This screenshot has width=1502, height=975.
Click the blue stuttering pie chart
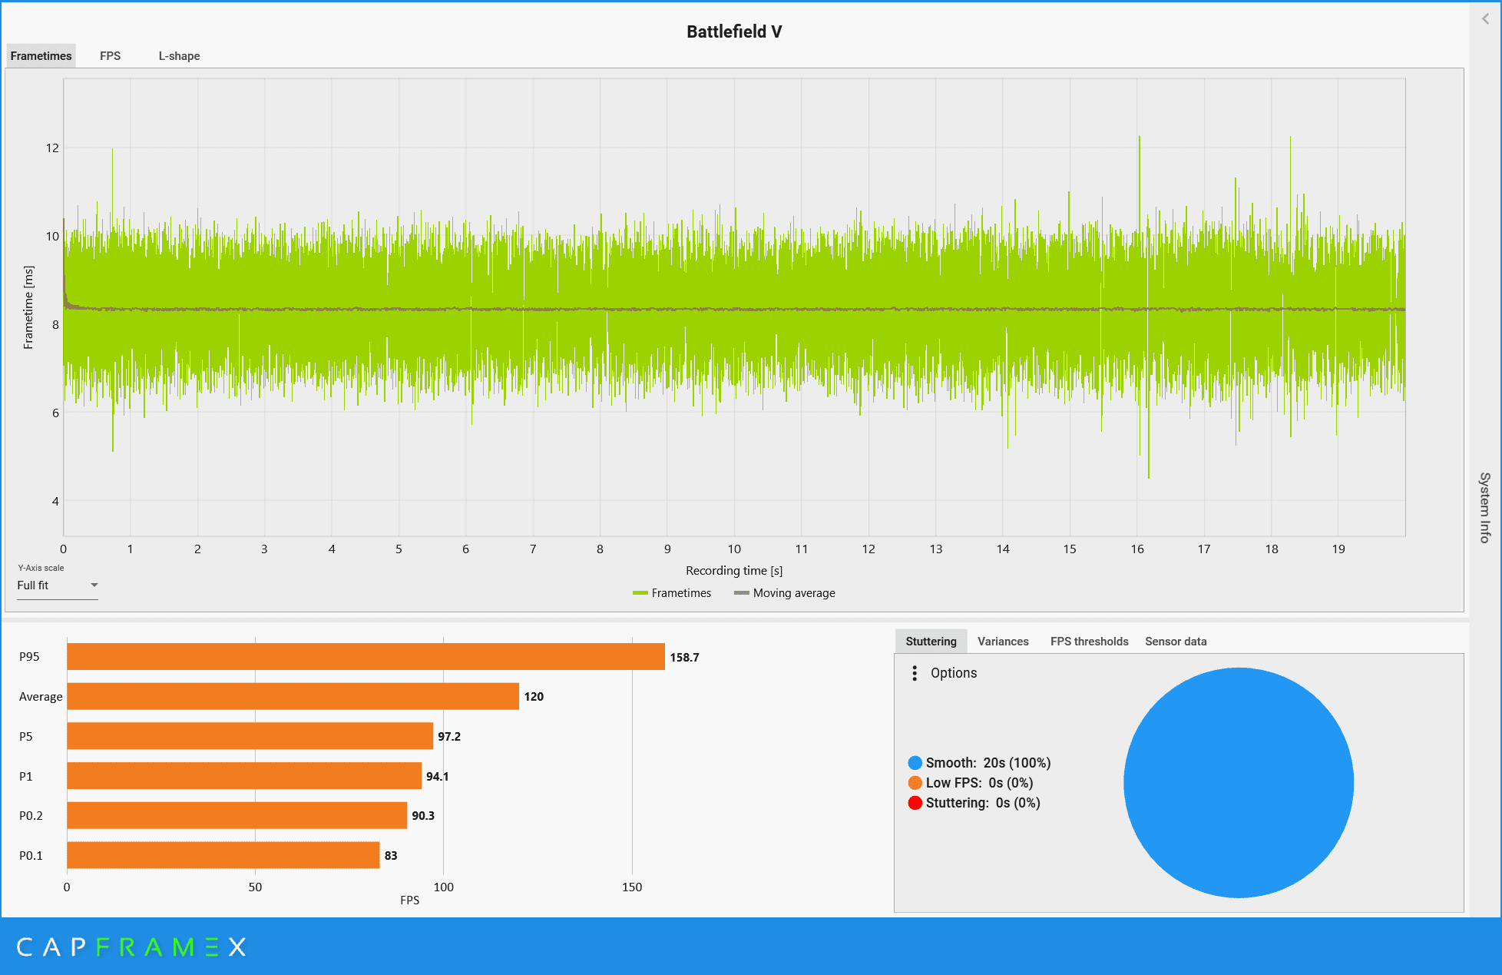pos(1239,782)
